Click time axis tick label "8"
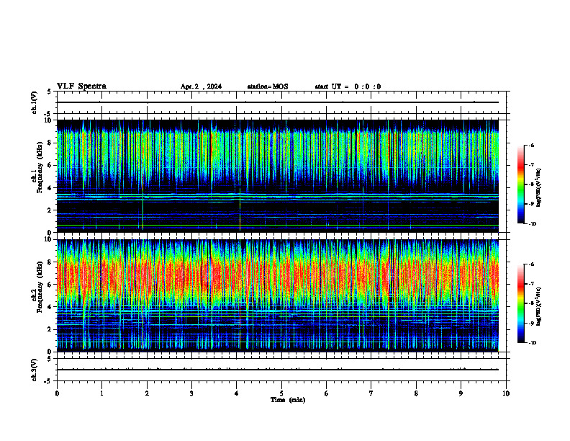 click(x=416, y=393)
